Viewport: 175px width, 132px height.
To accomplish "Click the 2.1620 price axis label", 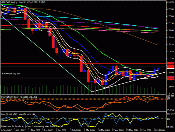I will click(x=171, y=52).
